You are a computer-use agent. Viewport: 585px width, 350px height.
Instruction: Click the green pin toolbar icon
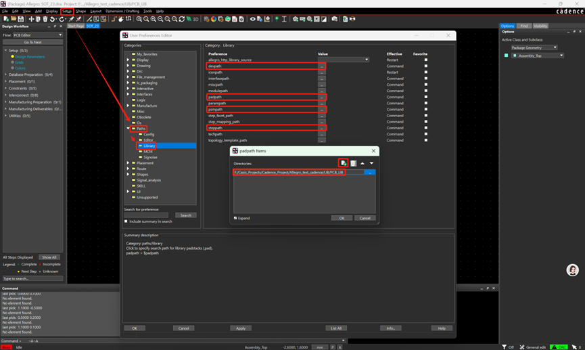click(277, 19)
